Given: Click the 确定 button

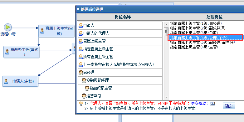Looking at the screenshot, I should [x=229, y=106].
